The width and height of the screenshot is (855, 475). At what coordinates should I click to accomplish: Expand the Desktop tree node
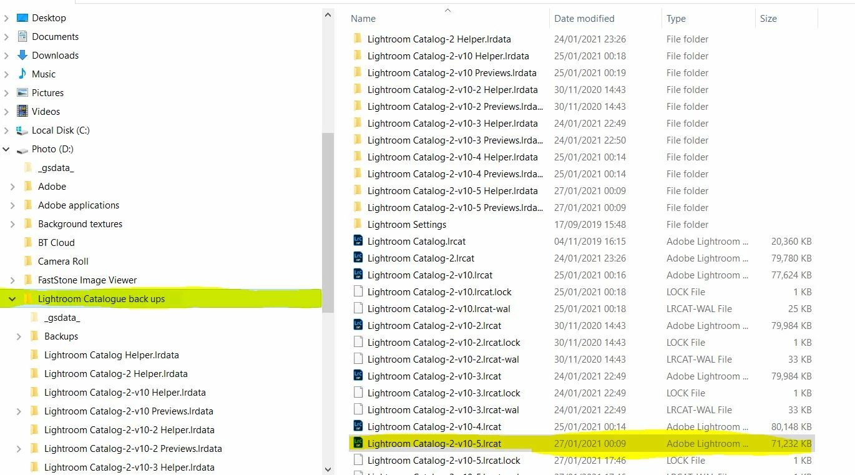pos(6,18)
